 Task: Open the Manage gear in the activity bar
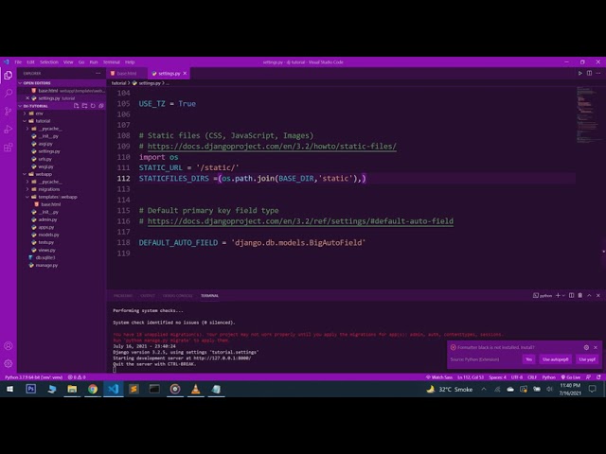pyautogui.click(x=9, y=363)
